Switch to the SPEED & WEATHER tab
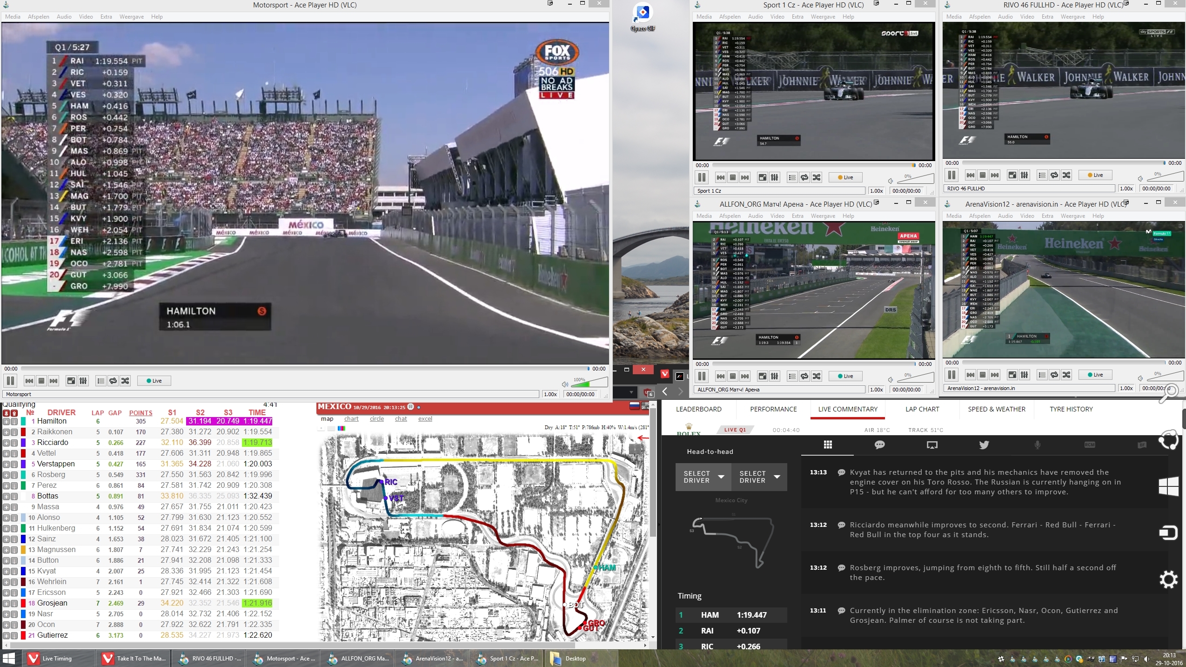This screenshot has height=667, width=1186. (997, 409)
